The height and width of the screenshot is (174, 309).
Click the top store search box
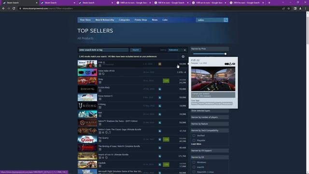210,20
